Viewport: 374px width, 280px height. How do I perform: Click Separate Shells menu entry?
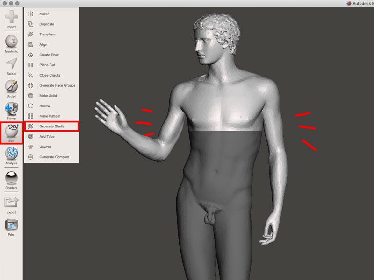(51, 126)
